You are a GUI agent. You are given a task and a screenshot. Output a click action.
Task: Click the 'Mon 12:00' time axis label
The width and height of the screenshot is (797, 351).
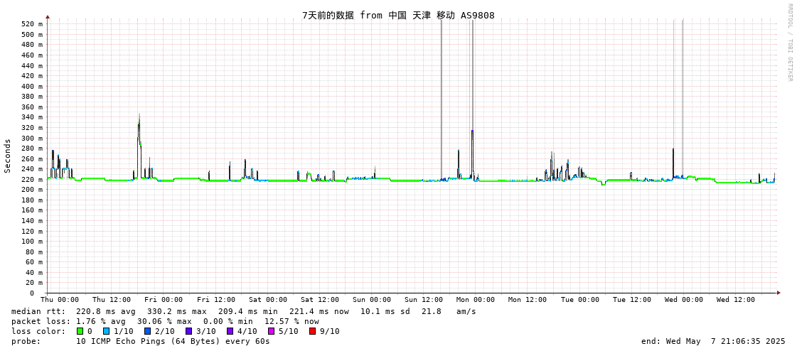pyautogui.click(x=528, y=300)
